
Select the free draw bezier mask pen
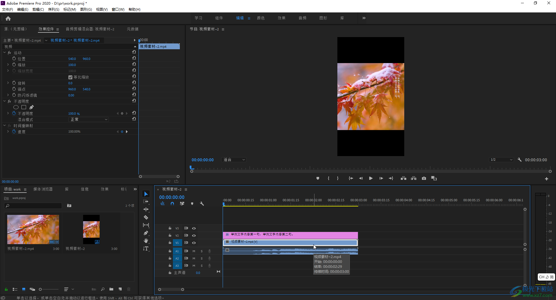[x=32, y=107]
